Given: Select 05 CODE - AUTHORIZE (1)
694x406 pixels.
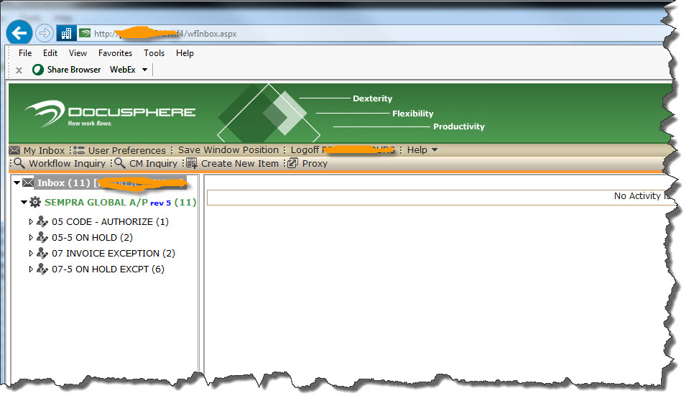Looking at the screenshot, I should pyautogui.click(x=110, y=222).
